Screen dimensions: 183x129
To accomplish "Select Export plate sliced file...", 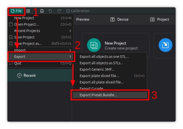I will [x=110, y=76].
